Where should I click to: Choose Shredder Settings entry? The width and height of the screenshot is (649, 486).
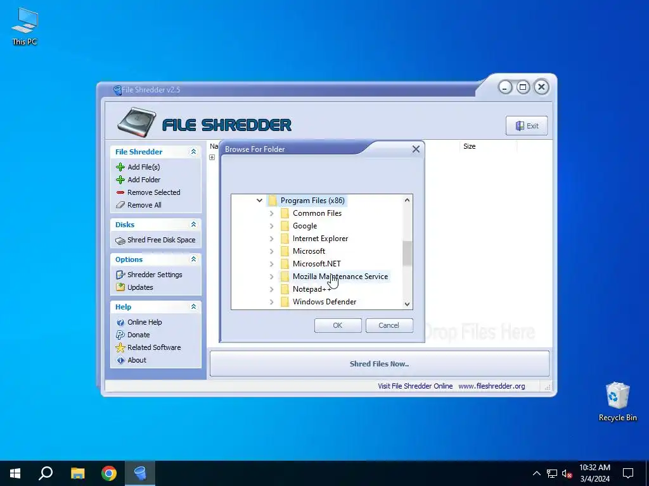[155, 275]
